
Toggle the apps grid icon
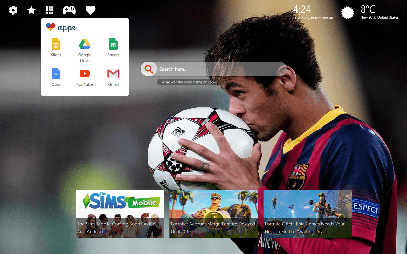pyautogui.click(x=49, y=10)
